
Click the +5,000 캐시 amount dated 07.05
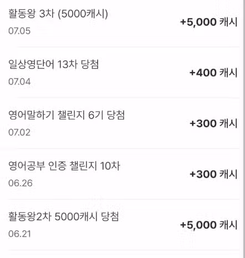pyautogui.click(x=209, y=22)
